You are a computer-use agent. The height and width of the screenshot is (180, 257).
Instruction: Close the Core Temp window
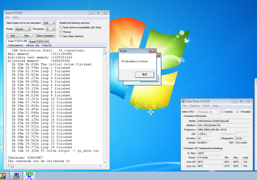[249, 101]
